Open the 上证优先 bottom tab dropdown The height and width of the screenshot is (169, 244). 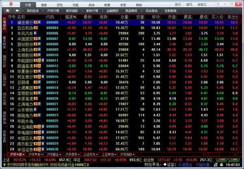coord(97,154)
